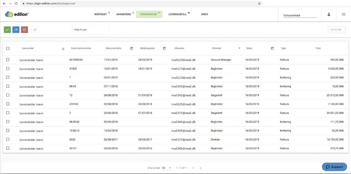Select the blue forward arrow icon
This screenshot has height=174, width=351.
click(x=16, y=29)
